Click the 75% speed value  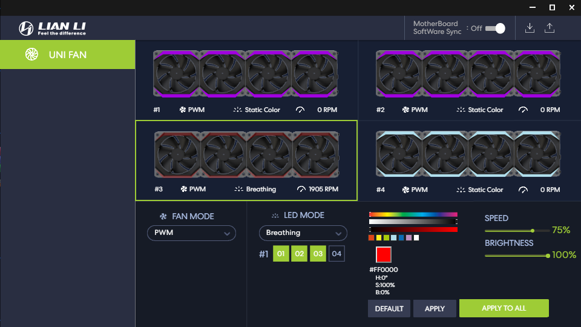tap(561, 230)
